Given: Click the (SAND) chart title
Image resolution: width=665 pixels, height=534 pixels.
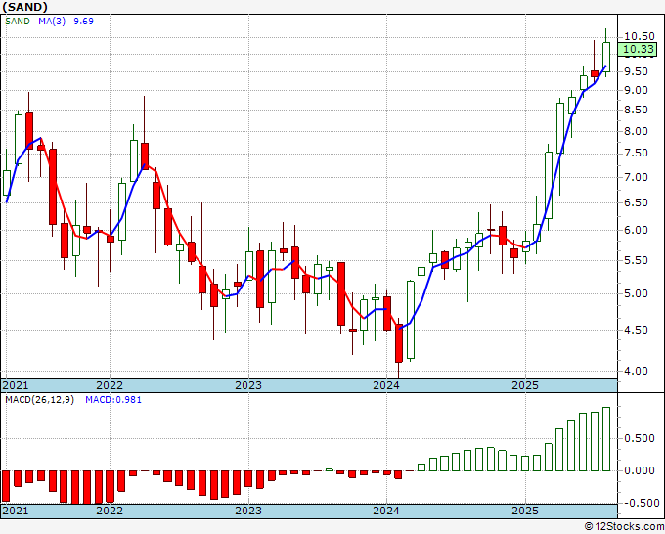Looking at the screenshot, I should click(25, 7).
